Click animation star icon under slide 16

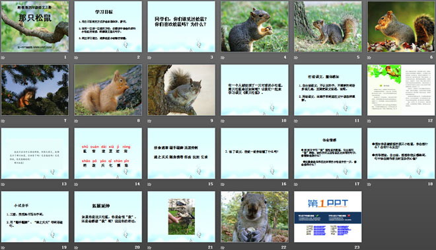(223, 185)
